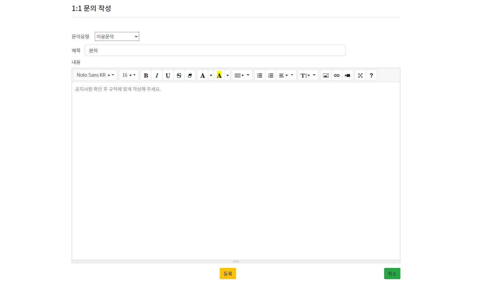Apply strikethrough to text
This screenshot has width=494, height=299.
[179, 75]
